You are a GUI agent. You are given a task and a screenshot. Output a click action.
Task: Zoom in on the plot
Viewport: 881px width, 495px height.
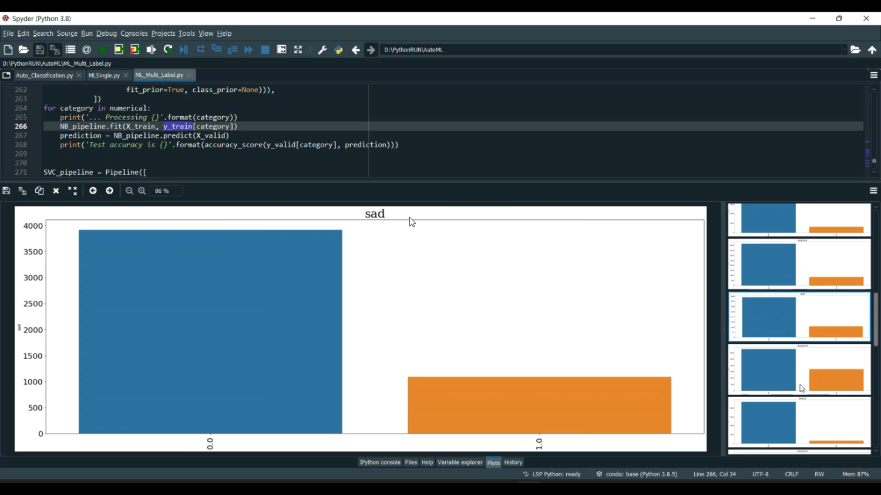[x=142, y=191]
